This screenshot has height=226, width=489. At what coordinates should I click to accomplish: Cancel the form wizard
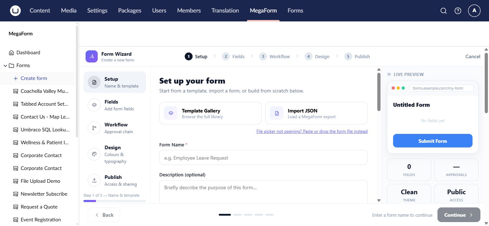(x=473, y=56)
